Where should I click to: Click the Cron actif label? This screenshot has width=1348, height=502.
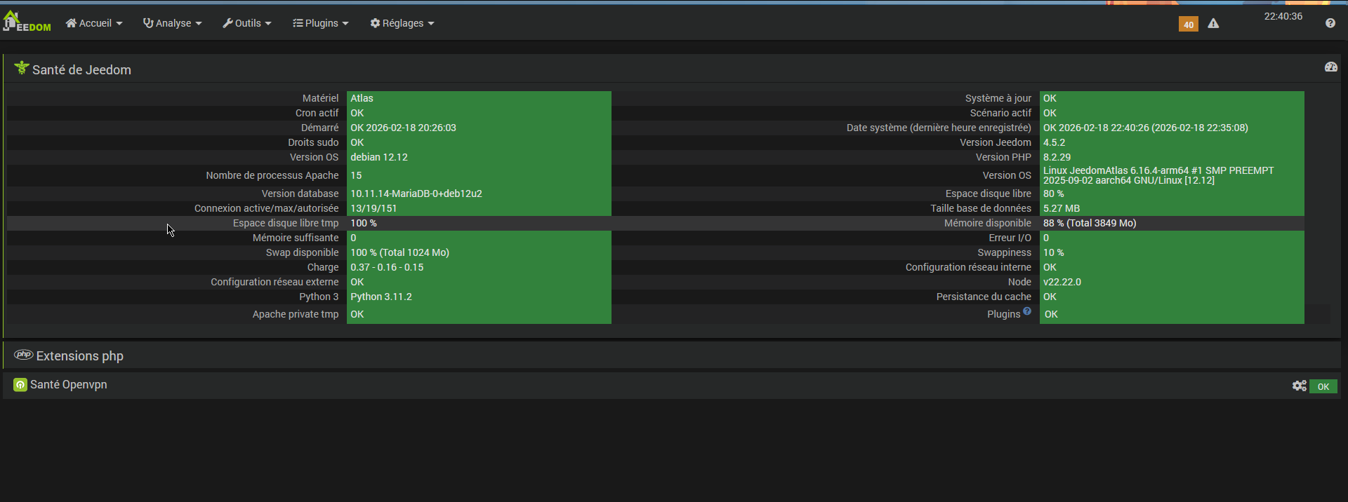317,113
